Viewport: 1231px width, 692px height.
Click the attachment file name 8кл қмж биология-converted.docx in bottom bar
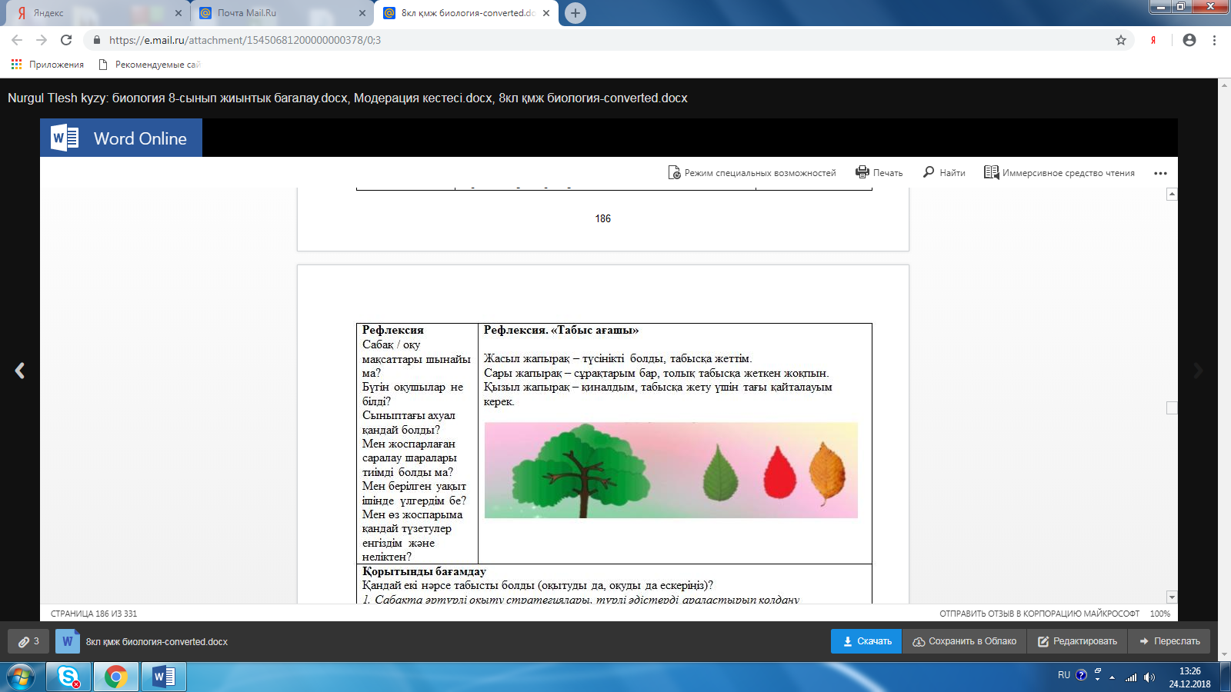157,642
